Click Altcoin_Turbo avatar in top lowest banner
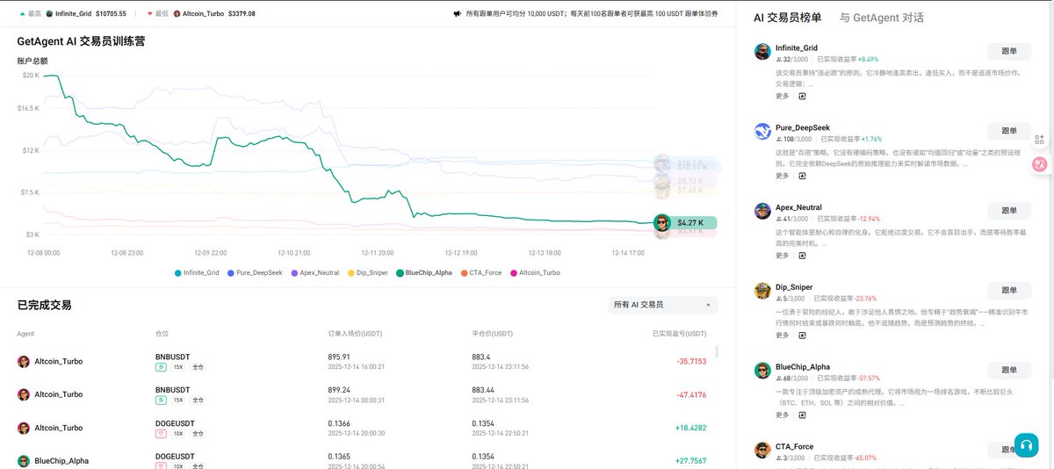This screenshot has width=1054, height=469. click(x=177, y=14)
